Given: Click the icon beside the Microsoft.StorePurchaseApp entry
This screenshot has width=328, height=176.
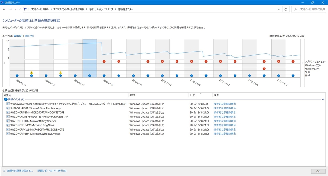Looking at the screenshot, I should click(x=8, y=108).
